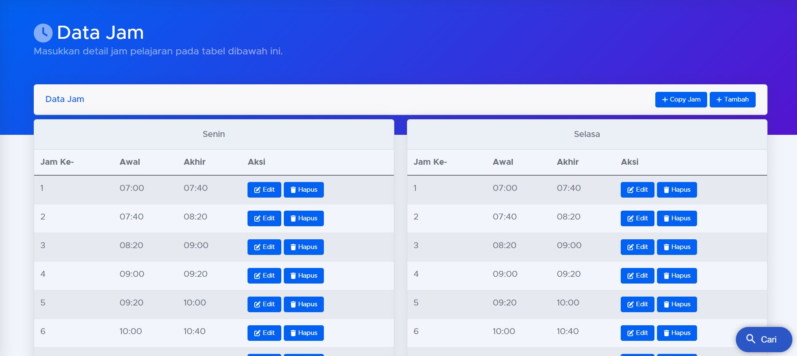Edit Selasa jam ke-4 row
The image size is (797, 356).
pos(638,276)
